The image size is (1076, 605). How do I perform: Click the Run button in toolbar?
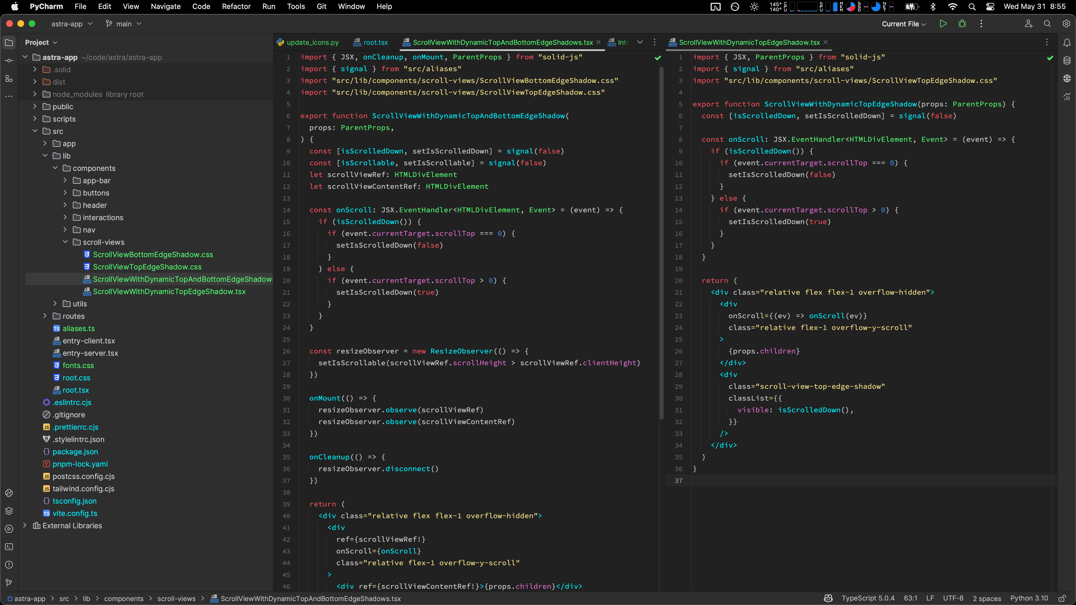[x=943, y=24]
